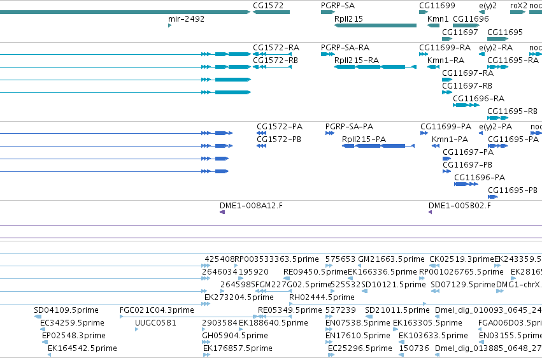Open EST label EK103633.5prime
This screenshot has width=542, height=358.
click(432, 336)
